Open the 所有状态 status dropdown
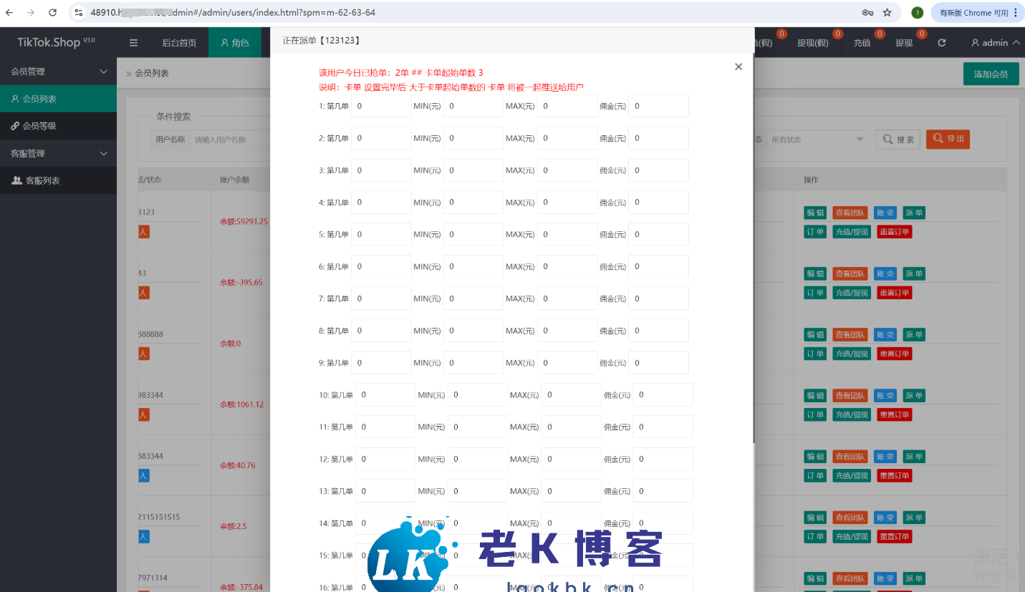1025x592 pixels. coord(817,140)
